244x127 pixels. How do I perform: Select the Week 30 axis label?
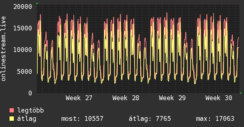(219, 98)
